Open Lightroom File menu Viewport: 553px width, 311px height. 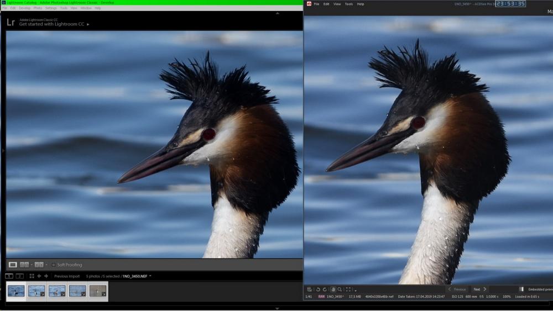click(x=5, y=8)
